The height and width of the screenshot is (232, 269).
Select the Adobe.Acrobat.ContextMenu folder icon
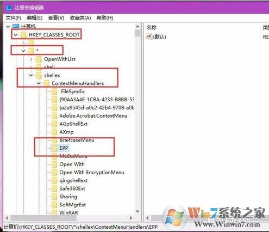click(x=54, y=116)
